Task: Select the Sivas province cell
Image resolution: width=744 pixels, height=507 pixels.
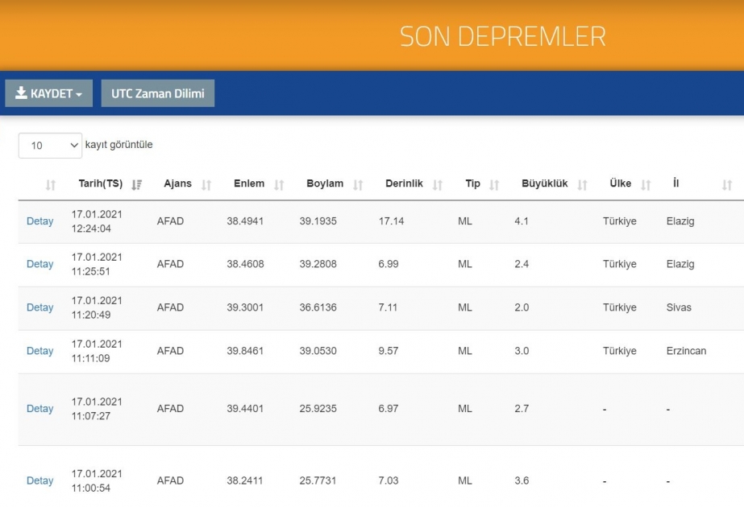Action: pos(679,307)
